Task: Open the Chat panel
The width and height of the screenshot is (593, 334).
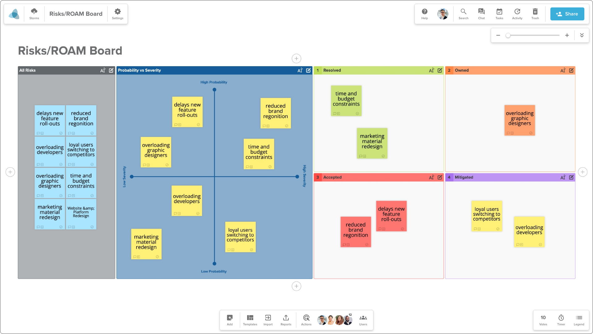Action: click(x=481, y=14)
